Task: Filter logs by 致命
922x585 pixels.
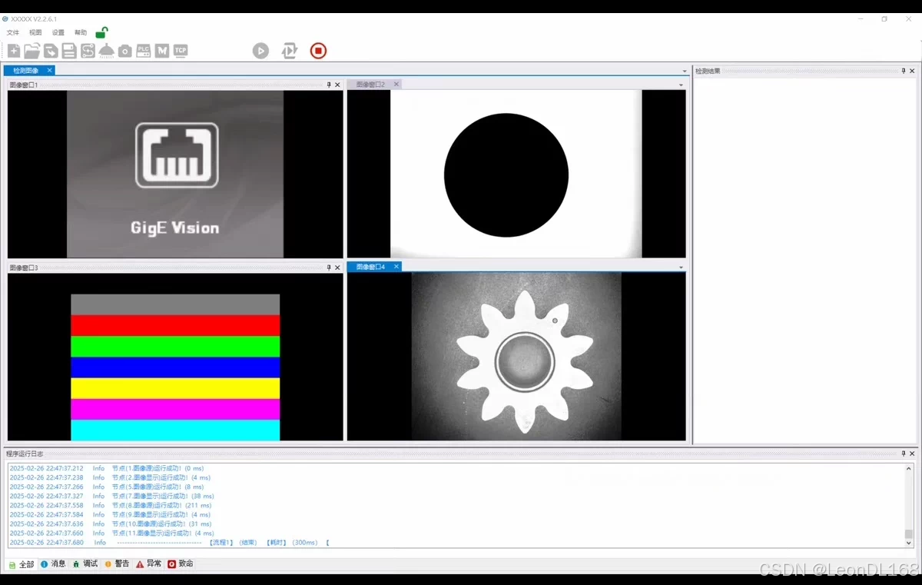Action: pyautogui.click(x=181, y=564)
